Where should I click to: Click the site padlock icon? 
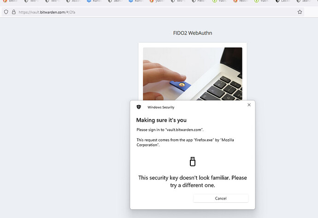click(13, 12)
